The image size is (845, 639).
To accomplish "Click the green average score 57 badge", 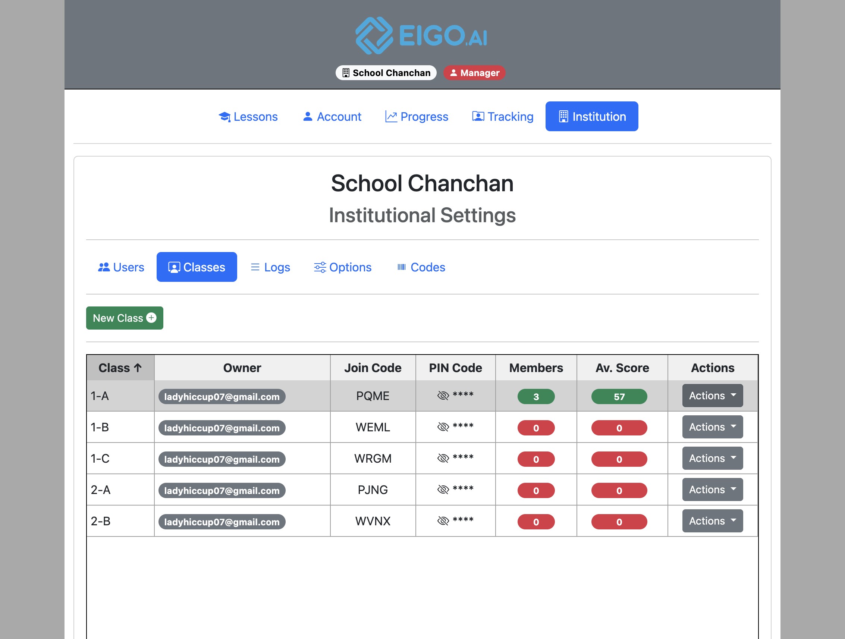I will (x=619, y=396).
